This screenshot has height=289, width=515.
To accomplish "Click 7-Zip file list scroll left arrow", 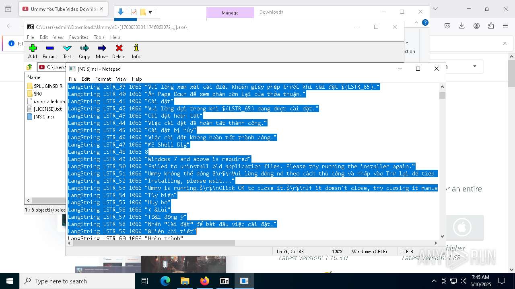I will (x=28, y=200).
